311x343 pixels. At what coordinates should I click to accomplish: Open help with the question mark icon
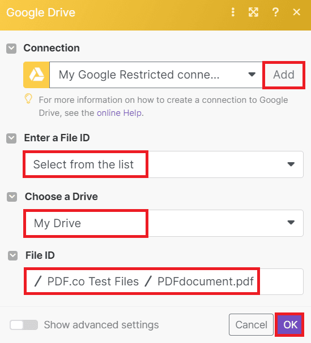click(275, 12)
